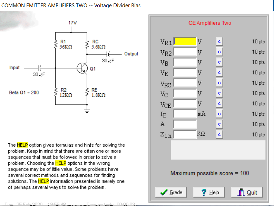Click the IE current input field

tap(185, 114)
